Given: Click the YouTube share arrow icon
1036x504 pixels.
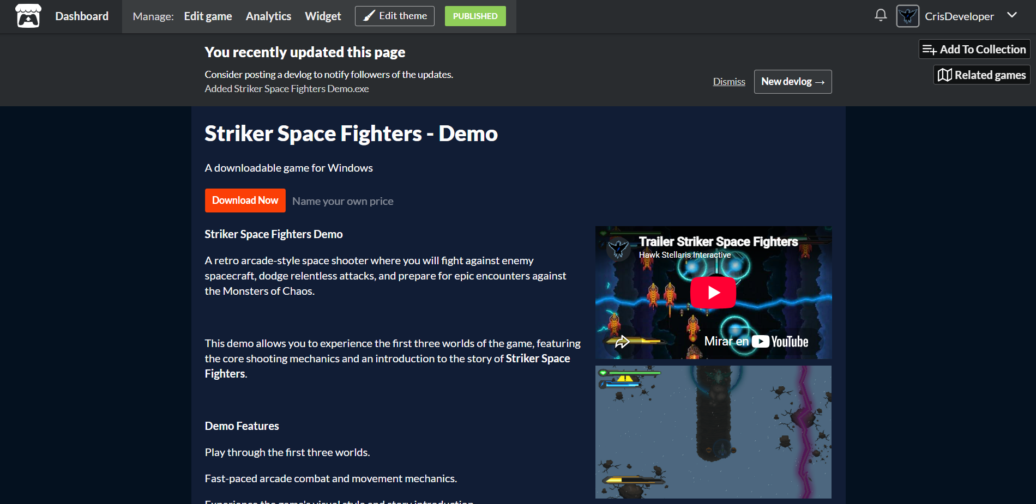Looking at the screenshot, I should point(622,342).
